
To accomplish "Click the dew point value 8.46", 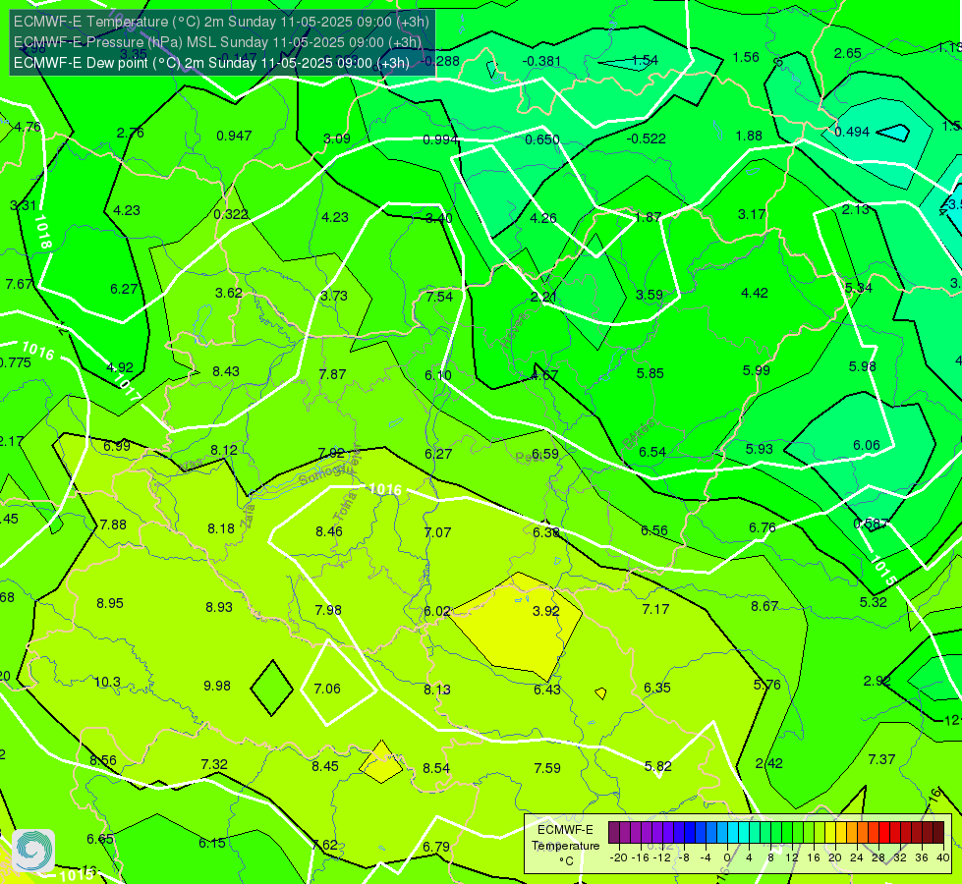I will 329,531.
